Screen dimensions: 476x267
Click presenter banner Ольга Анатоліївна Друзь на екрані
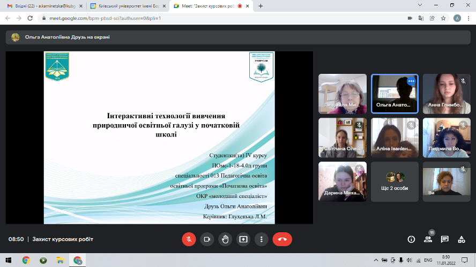coord(238,37)
